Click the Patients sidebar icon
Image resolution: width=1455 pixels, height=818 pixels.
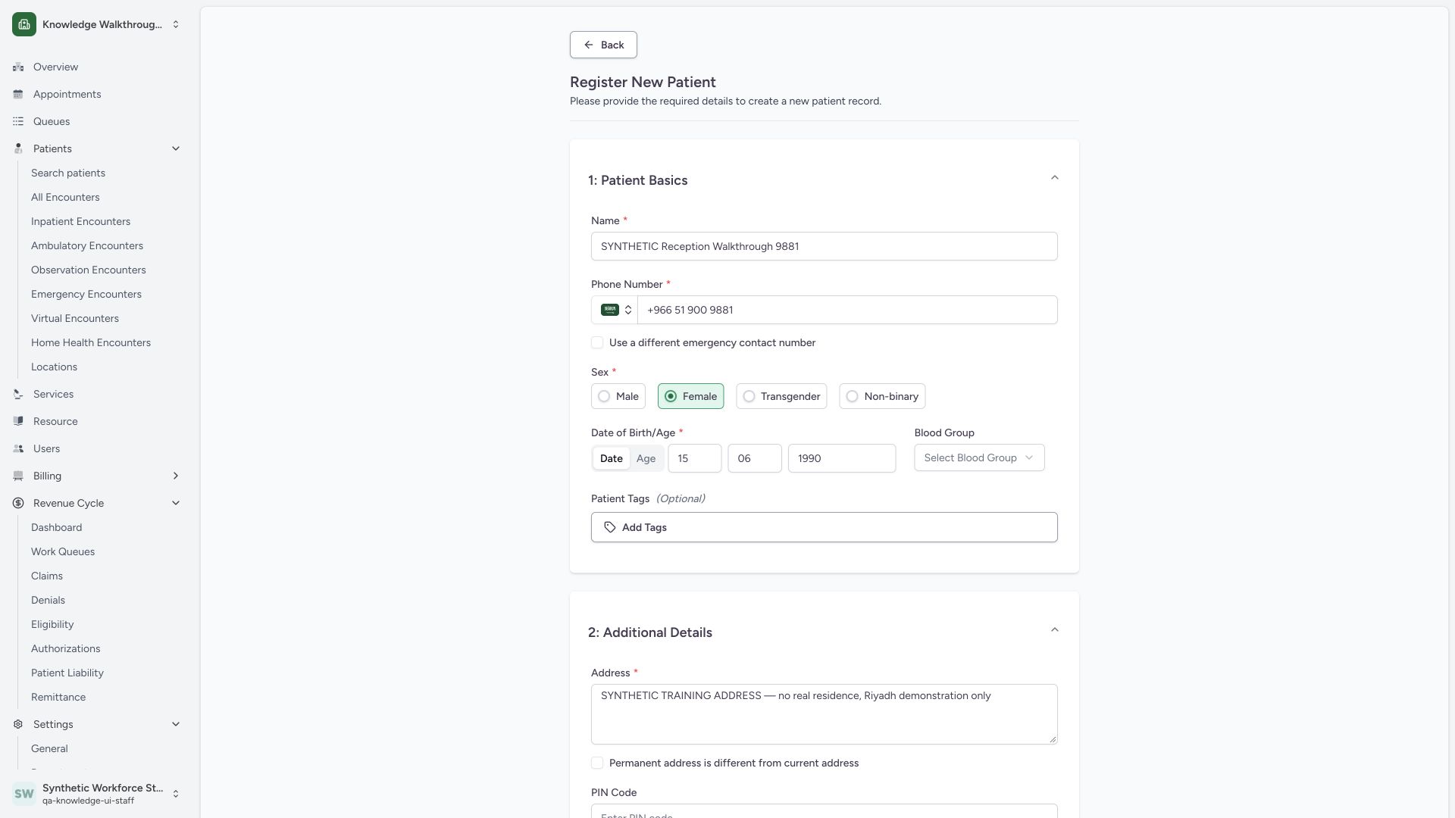[x=18, y=148]
